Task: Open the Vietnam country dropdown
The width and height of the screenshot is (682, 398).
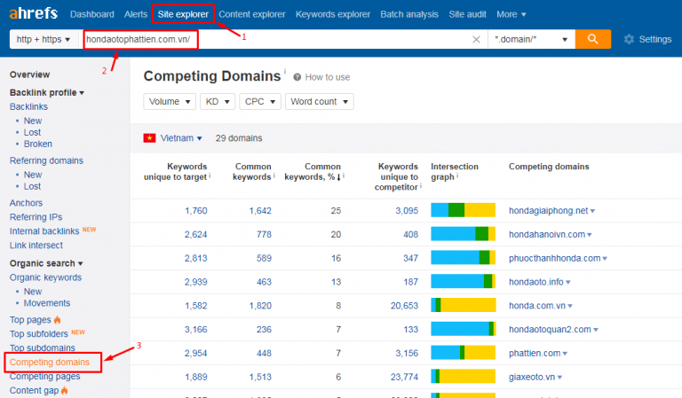Action: click(x=181, y=138)
